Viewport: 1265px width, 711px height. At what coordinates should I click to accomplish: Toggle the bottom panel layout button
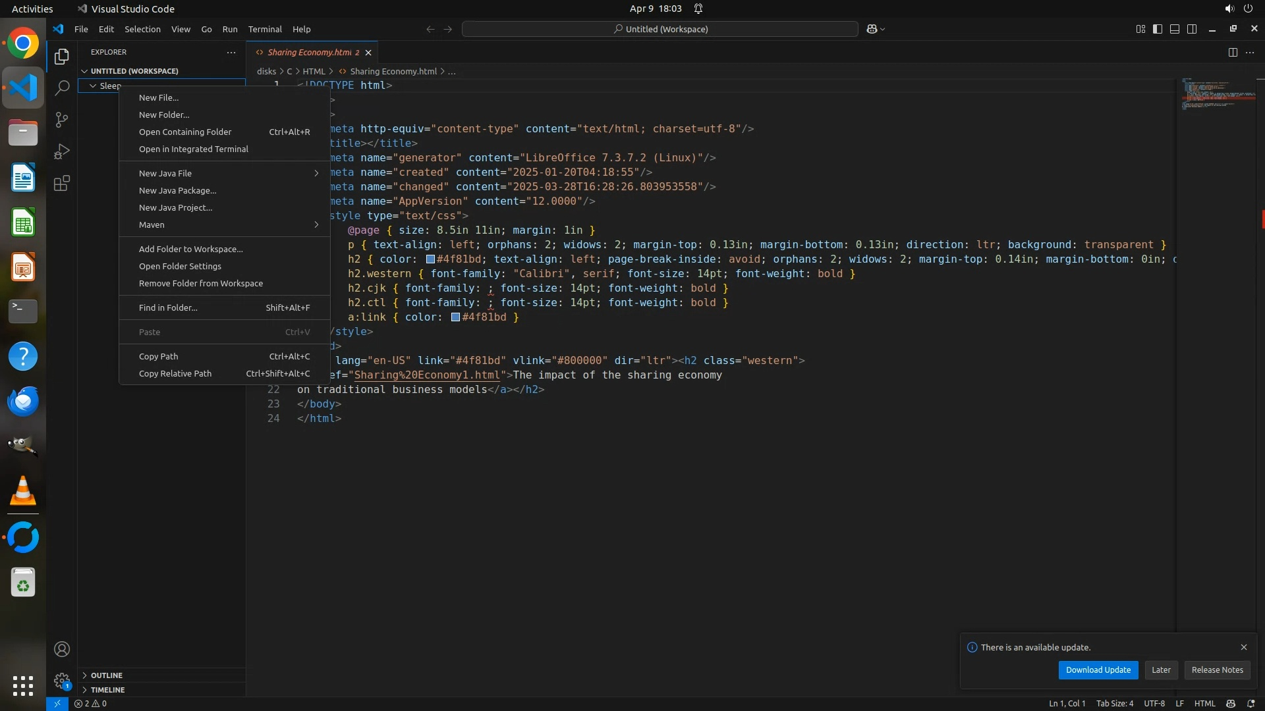coord(1175,29)
